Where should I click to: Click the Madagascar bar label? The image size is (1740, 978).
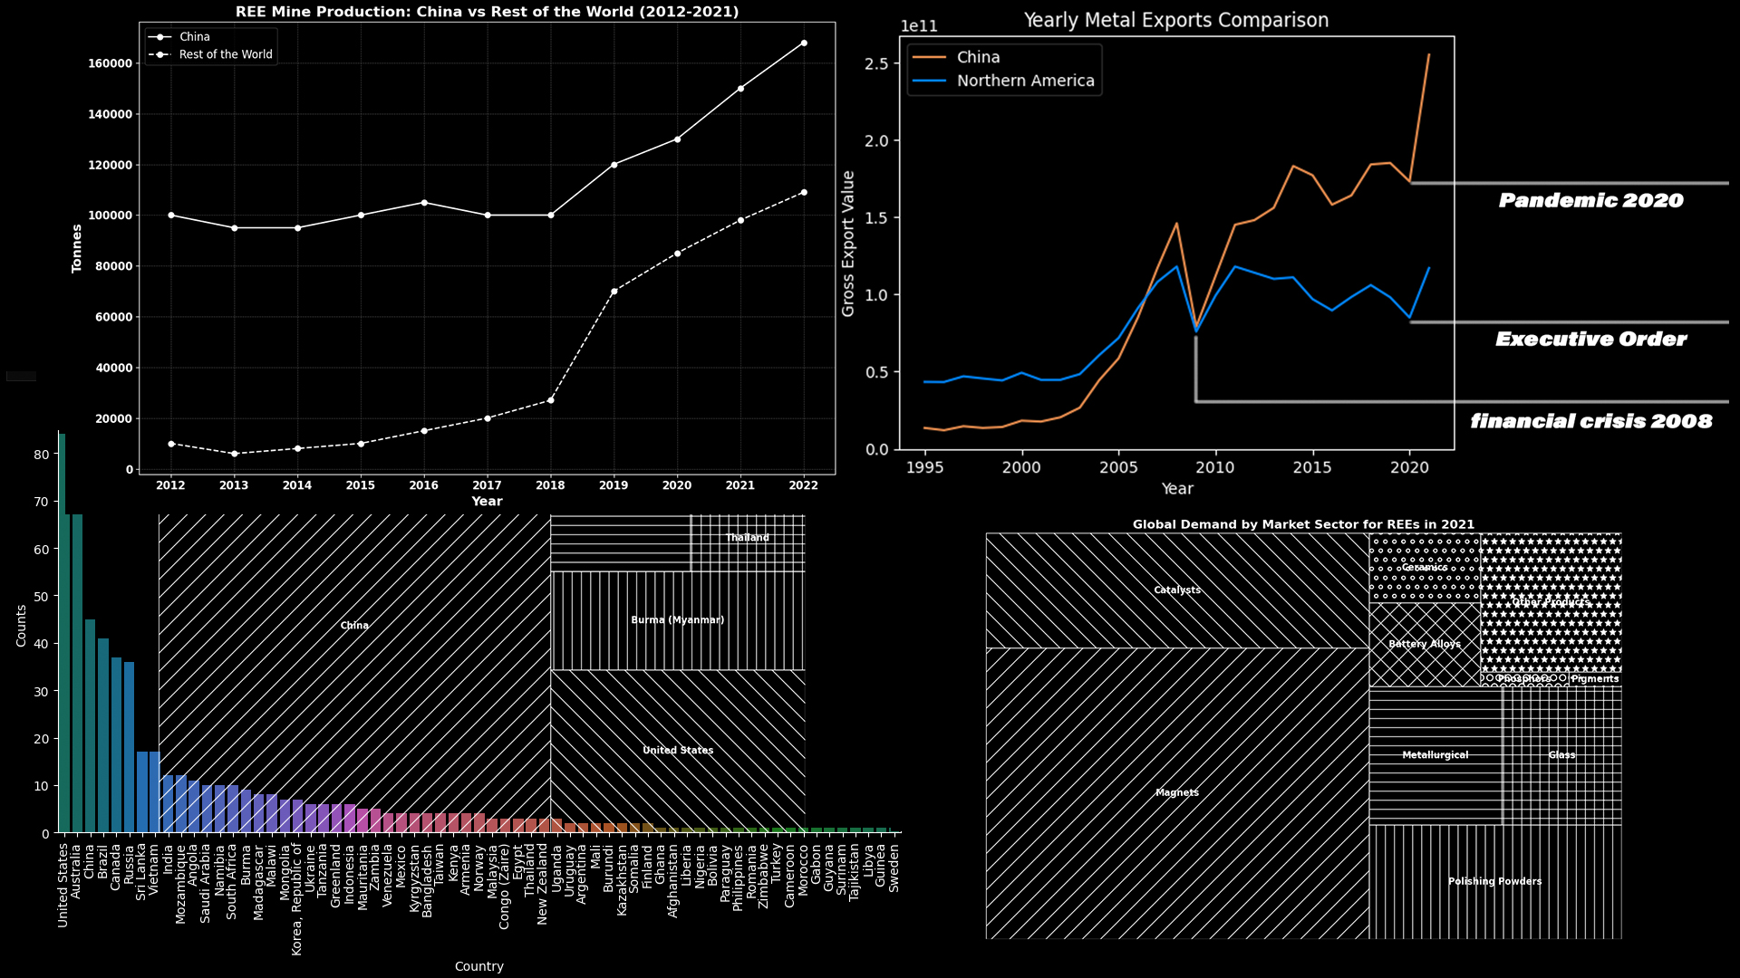click(258, 883)
